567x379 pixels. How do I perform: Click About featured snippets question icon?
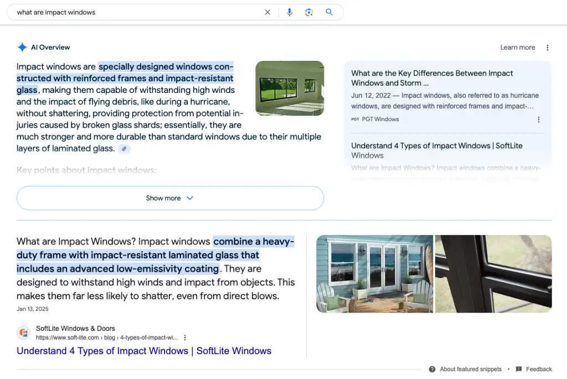pos(432,369)
